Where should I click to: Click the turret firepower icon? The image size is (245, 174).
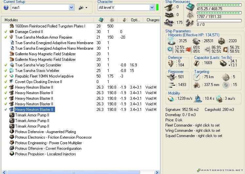pos(171,77)
